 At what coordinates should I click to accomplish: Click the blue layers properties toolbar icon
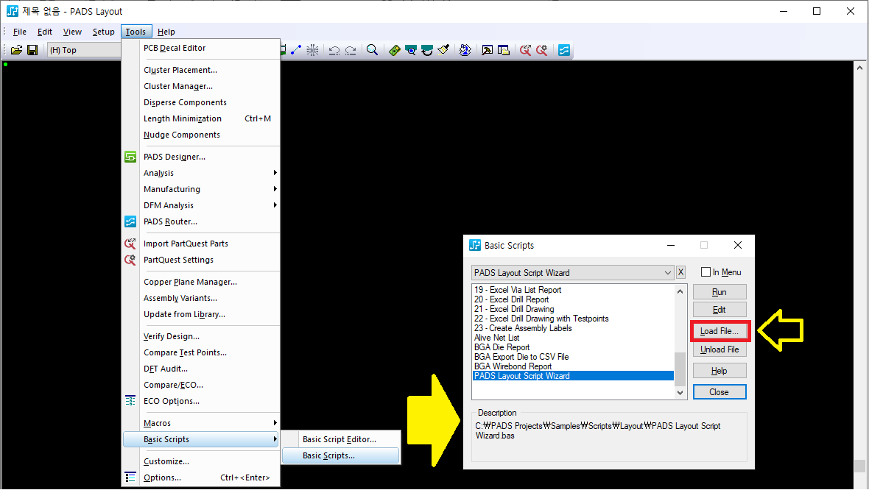click(465, 50)
